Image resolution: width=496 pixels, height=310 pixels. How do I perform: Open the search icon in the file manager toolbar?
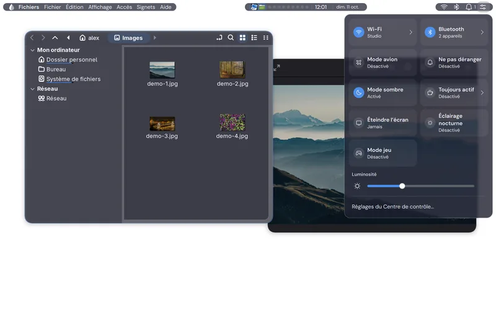coord(231,38)
